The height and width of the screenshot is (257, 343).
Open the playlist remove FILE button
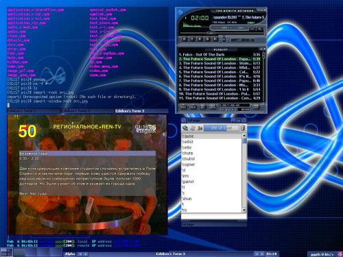point(193,107)
